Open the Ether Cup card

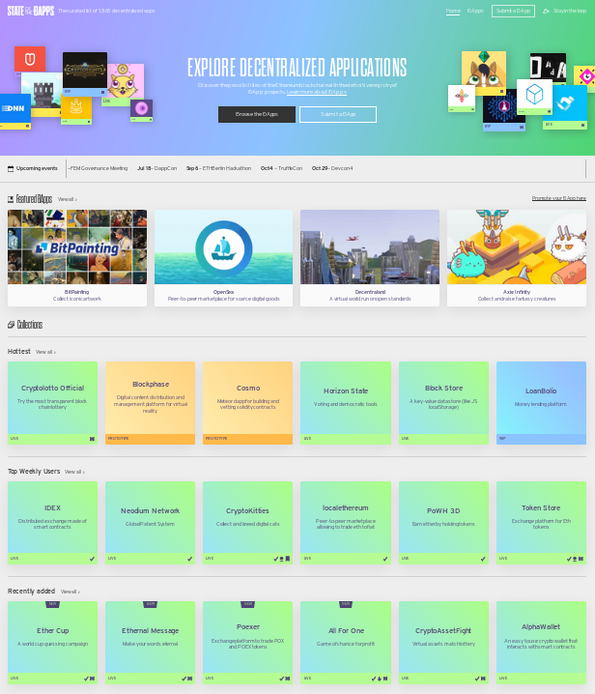coord(53,643)
